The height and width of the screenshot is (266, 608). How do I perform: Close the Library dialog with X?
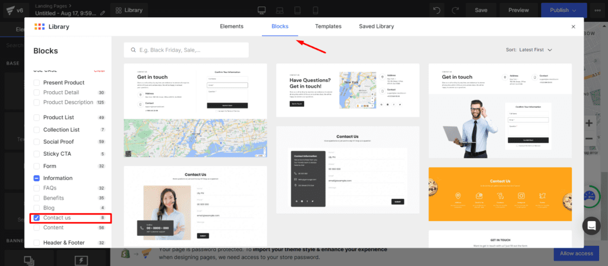point(573,27)
